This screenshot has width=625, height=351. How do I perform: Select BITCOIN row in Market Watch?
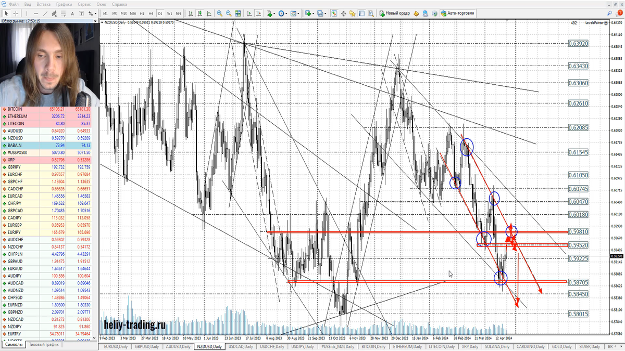click(x=47, y=109)
